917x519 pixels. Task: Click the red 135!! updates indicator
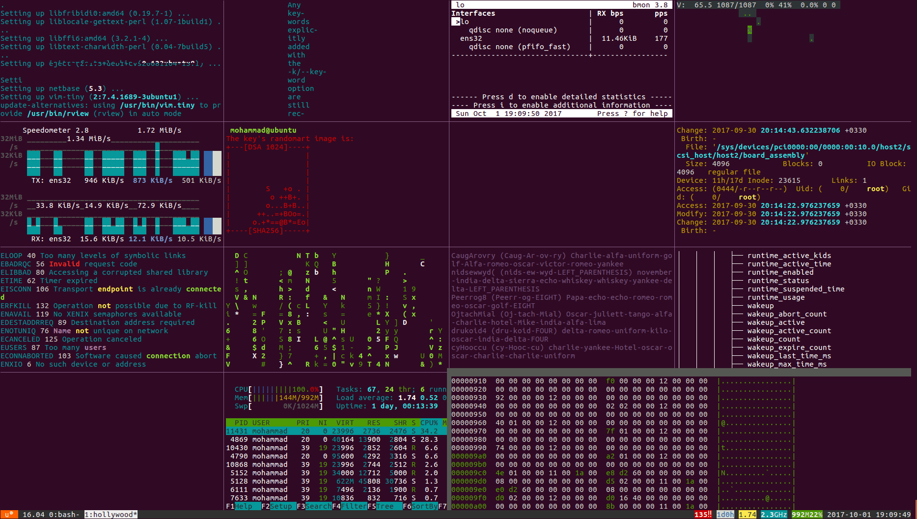coord(703,515)
